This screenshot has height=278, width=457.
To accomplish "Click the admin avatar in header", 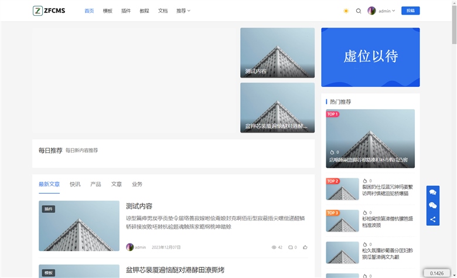I will click(371, 11).
